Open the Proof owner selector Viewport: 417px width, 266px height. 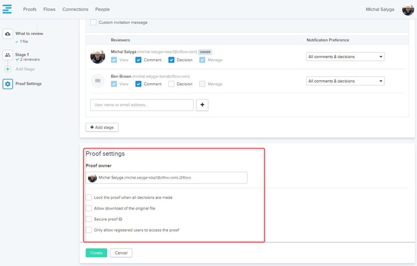pos(166,178)
